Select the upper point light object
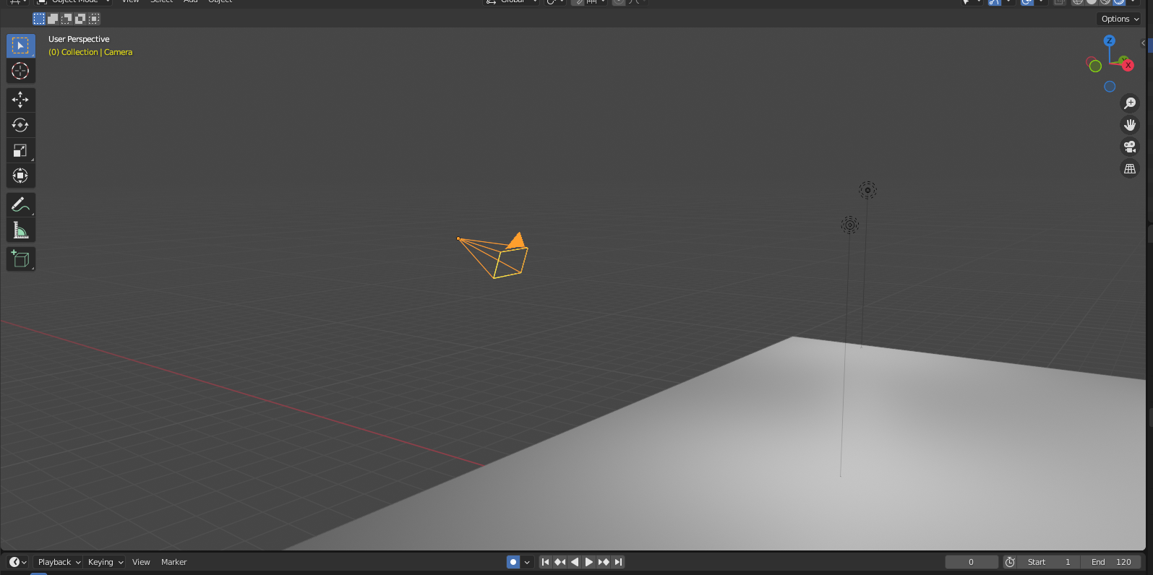Screen dimensions: 1153x575 [x=867, y=191]
